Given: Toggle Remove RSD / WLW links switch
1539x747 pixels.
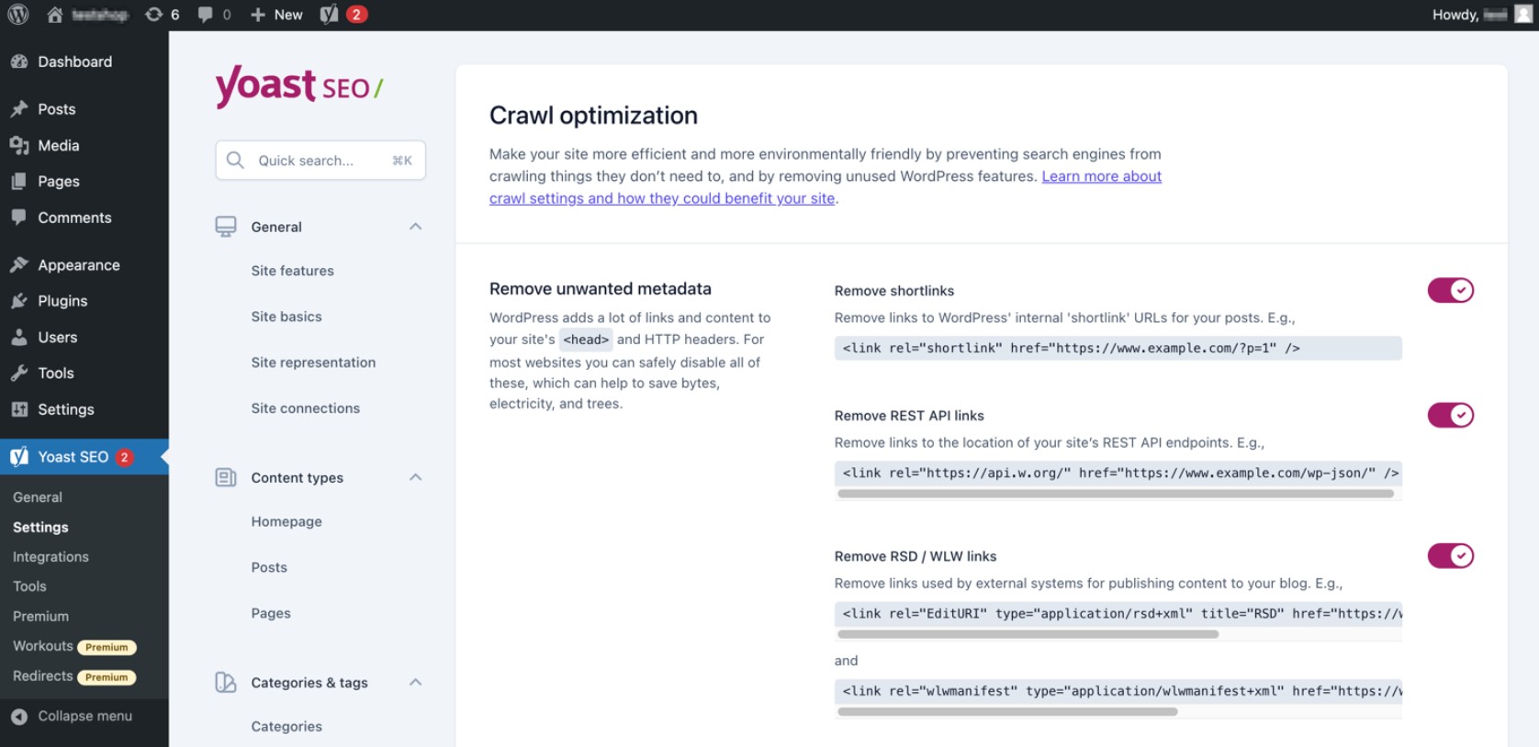Looking at the screenshot, I should coord(1451,555).
